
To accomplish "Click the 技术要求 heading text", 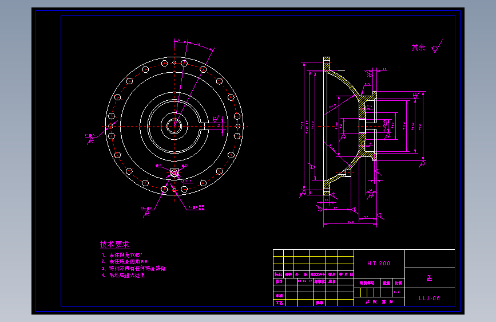I will [114, 244].
